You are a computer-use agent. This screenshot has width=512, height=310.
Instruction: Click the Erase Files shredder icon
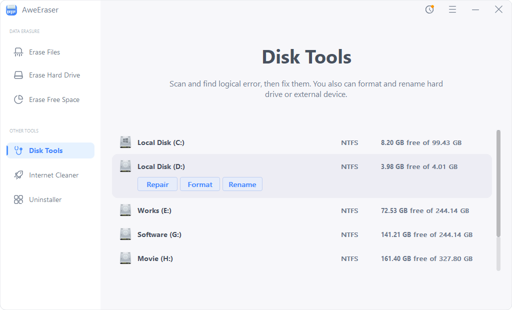(18, 52)
